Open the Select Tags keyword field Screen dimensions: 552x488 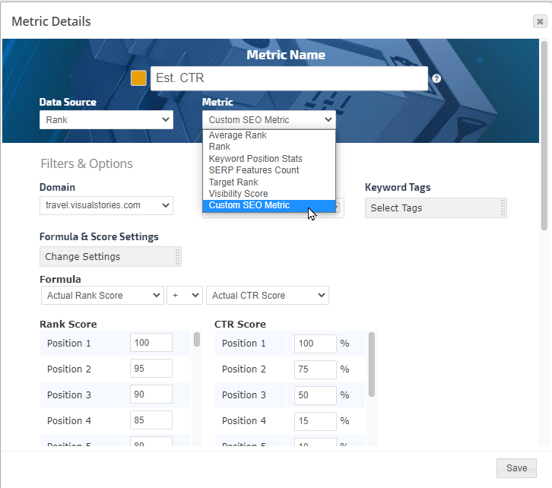pyautogui.click(x=435, y=208)
